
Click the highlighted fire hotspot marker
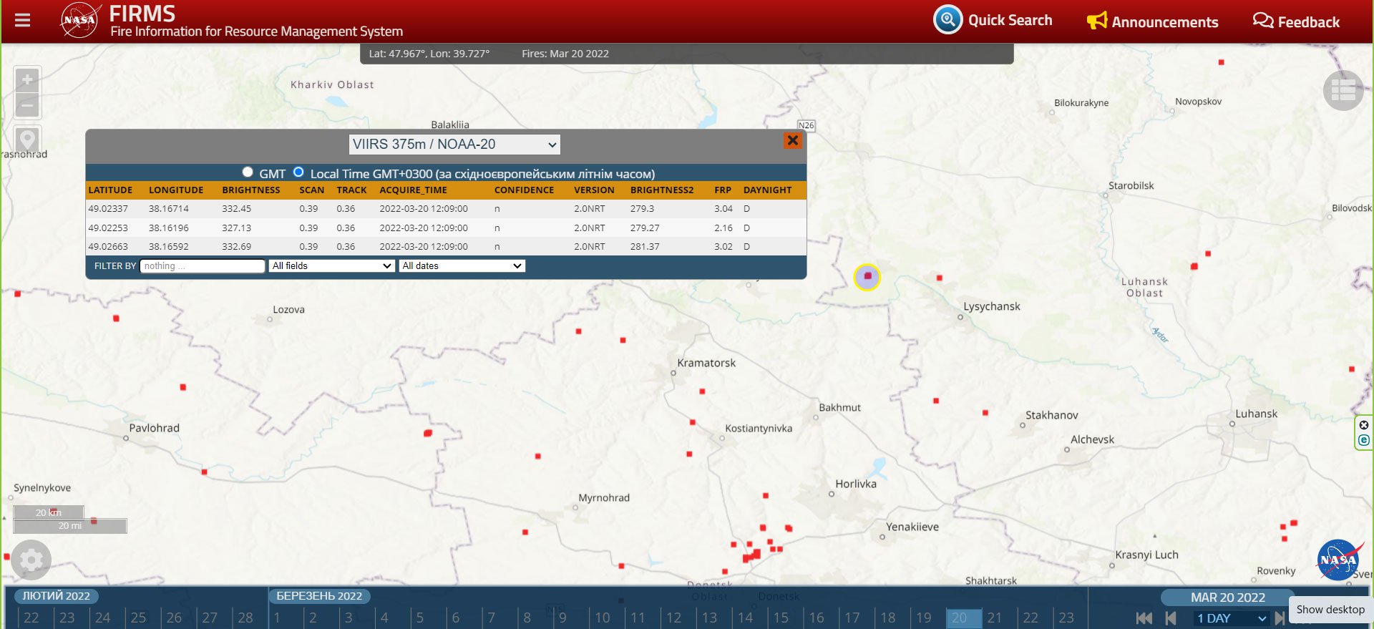[x=867, y=276]
